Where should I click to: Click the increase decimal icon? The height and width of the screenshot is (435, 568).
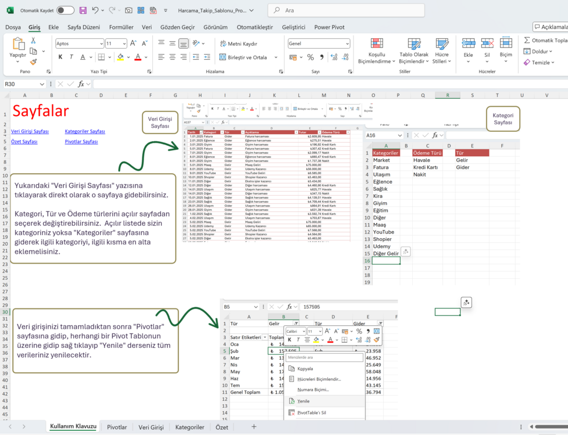pyautogui.click(x=334, y=57)
